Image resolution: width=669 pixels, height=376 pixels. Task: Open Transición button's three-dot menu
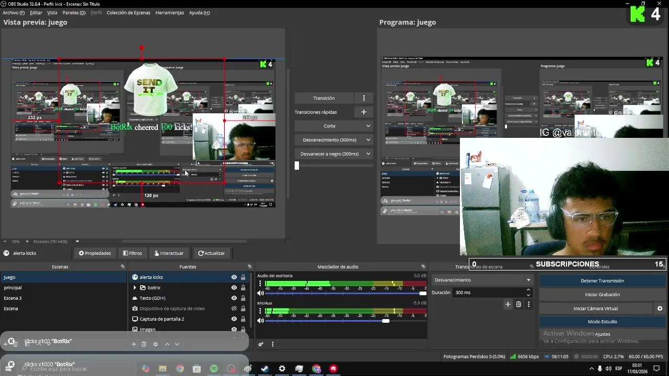pyautogui.click(x=364, y=98)
